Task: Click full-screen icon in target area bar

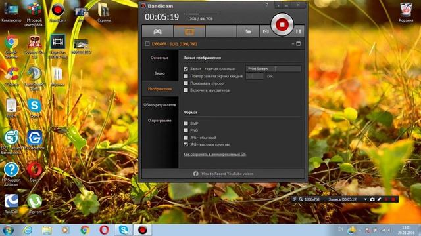Action: (x=298, y=44)
